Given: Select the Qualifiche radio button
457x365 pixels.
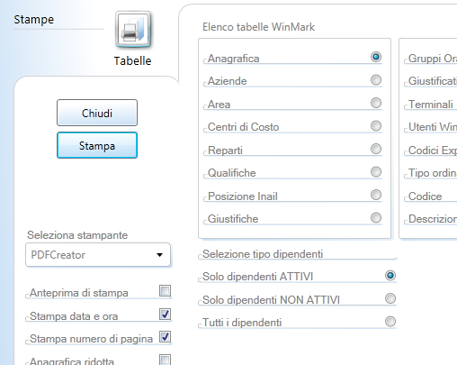Looking at the screenshot, I should 376,172.
